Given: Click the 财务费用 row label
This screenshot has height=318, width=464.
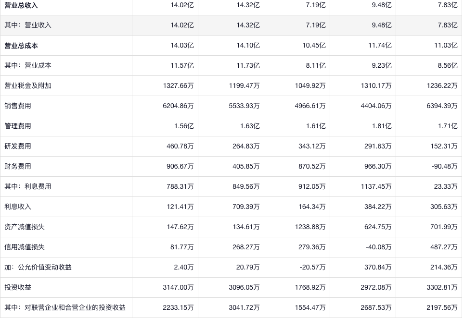Looking at the screenshot, I should 18,166.
